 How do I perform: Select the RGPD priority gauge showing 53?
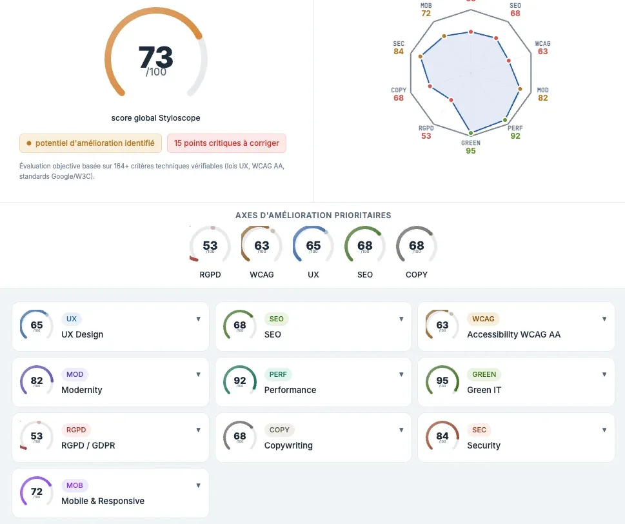tap(210, 247)
